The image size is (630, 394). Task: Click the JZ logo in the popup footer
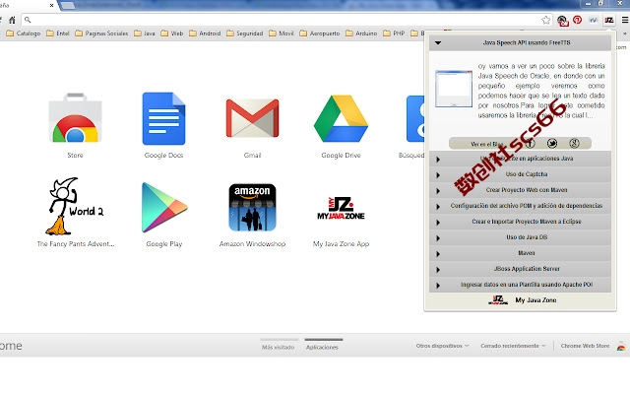pos(498,299)
